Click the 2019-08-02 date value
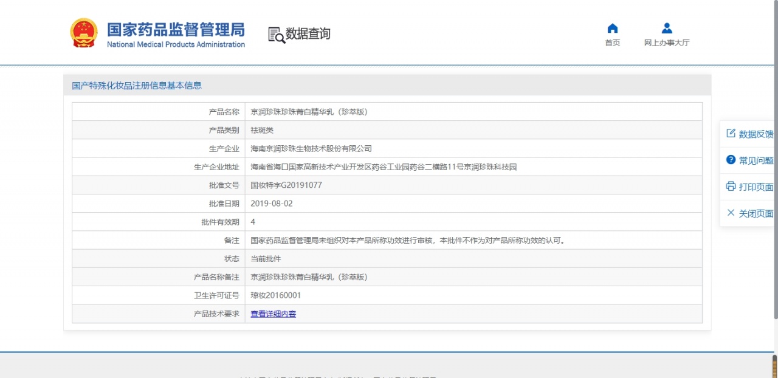Viewport: 778px width, 378px height. point(272,204)
